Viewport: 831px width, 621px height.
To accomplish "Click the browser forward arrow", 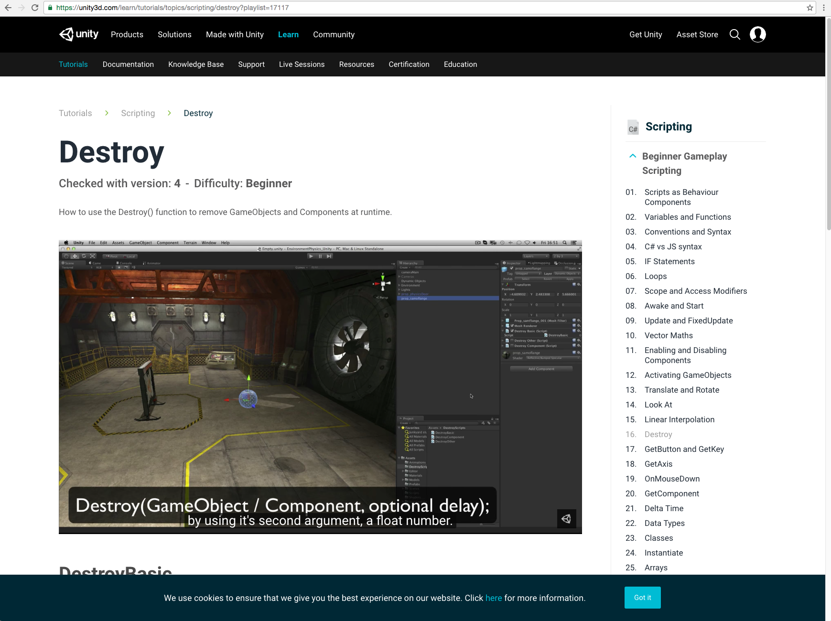I will coord(21,8).
